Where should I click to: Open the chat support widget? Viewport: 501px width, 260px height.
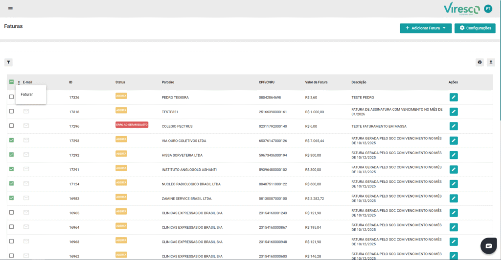488,246
